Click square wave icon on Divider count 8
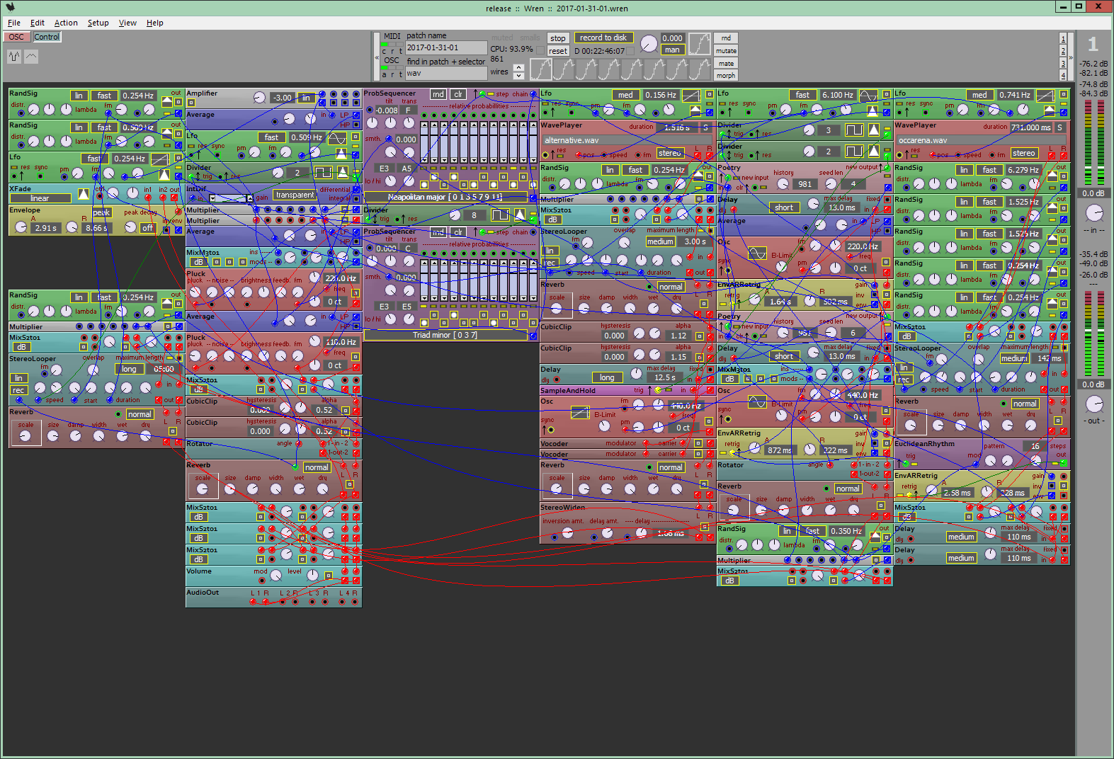Viewport: 1114px width, 759px height. 500,215
